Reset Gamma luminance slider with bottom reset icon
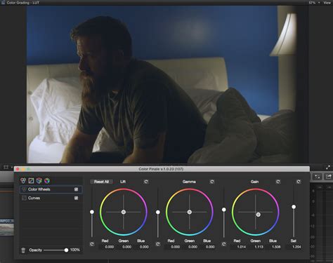 coord(158,244)
